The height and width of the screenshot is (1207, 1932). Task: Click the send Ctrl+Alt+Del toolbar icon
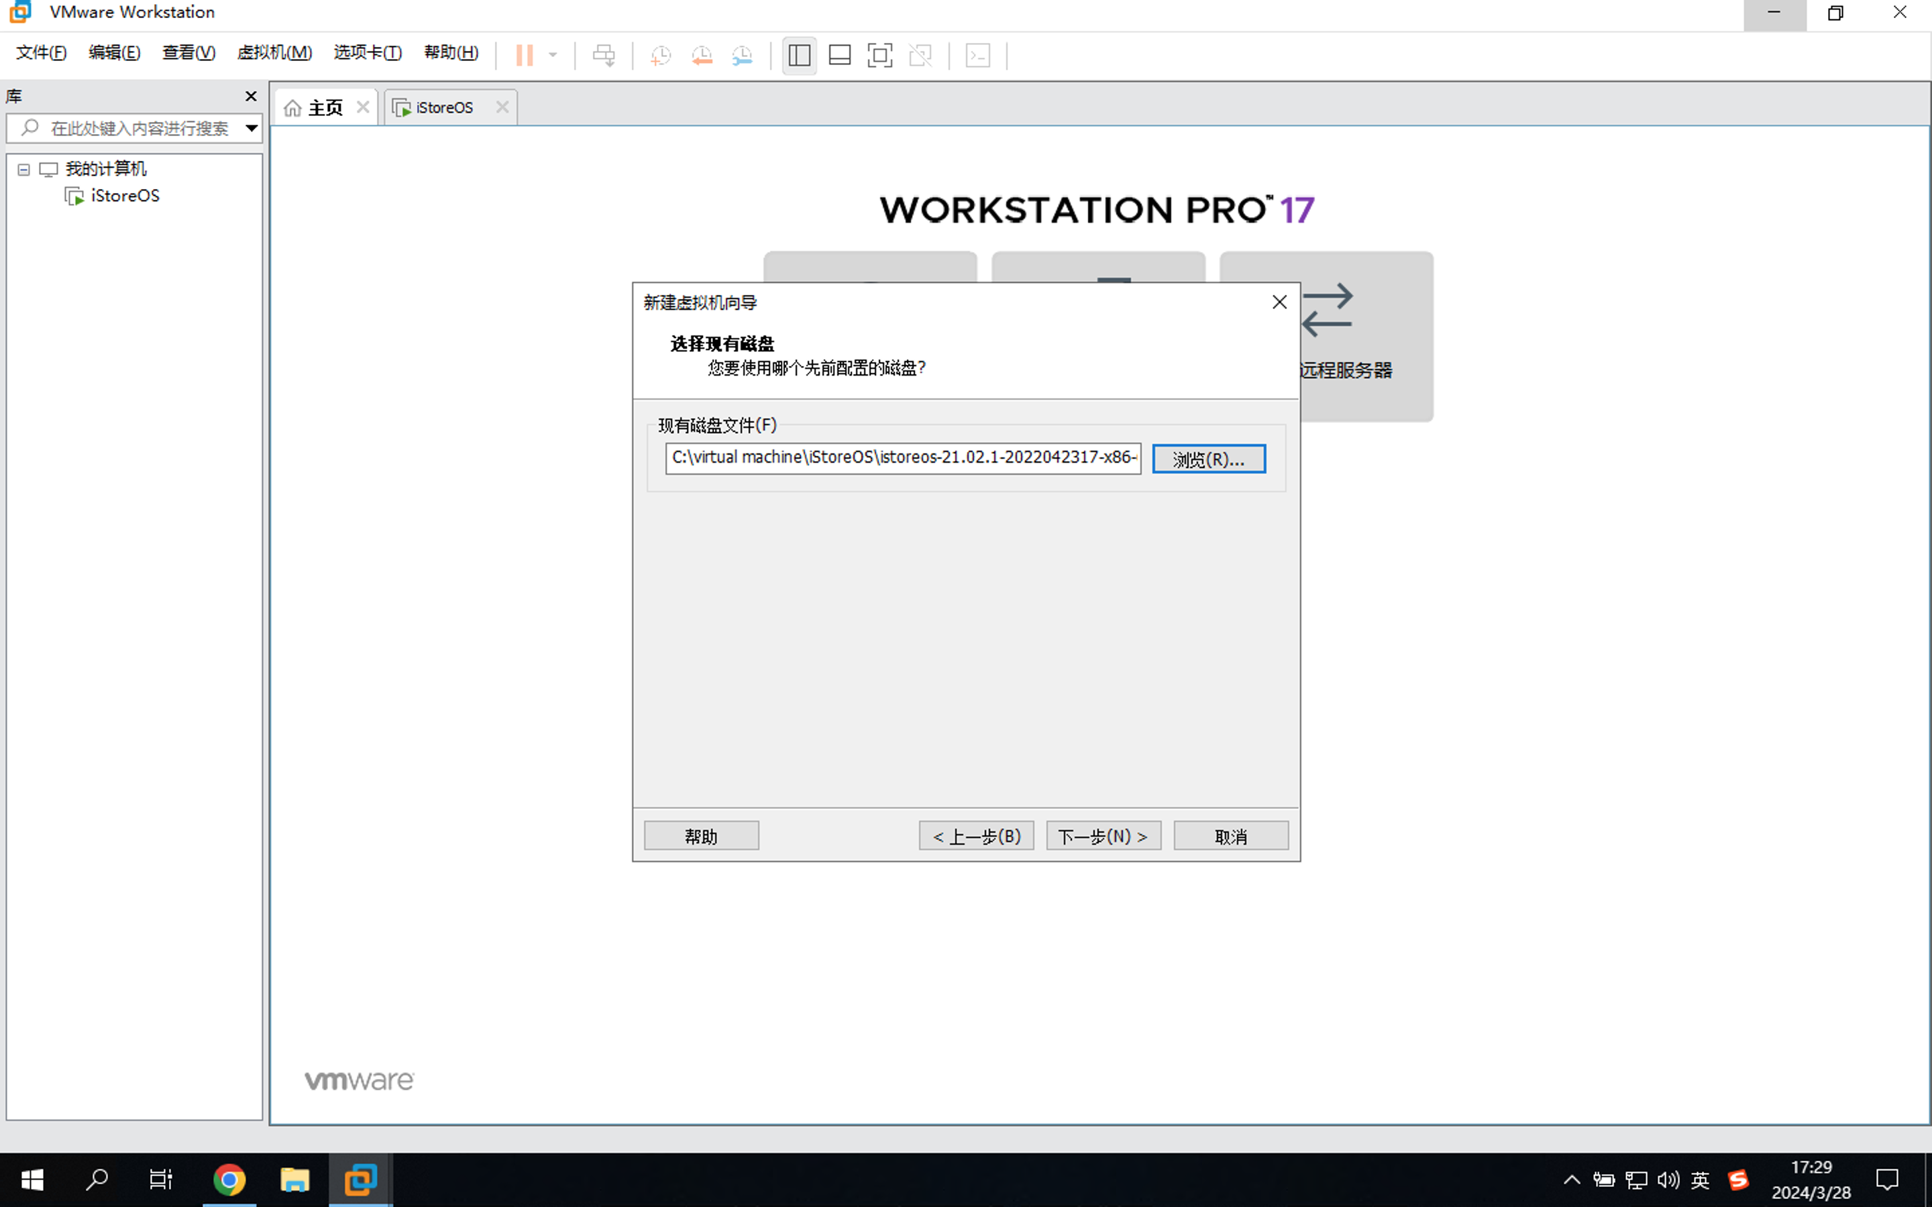[x=604, y=55]
